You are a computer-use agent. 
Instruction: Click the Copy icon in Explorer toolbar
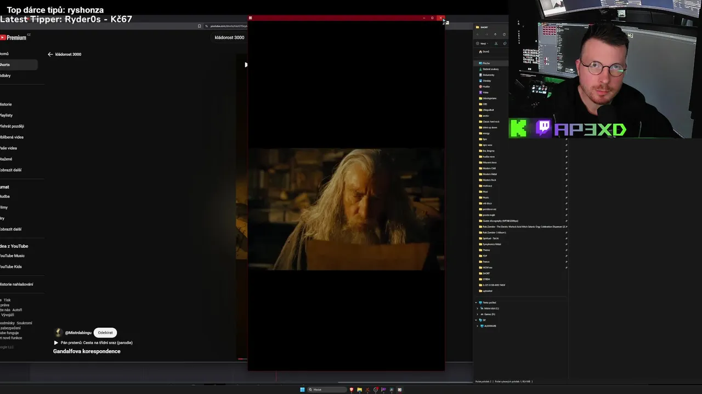point(504,43)
